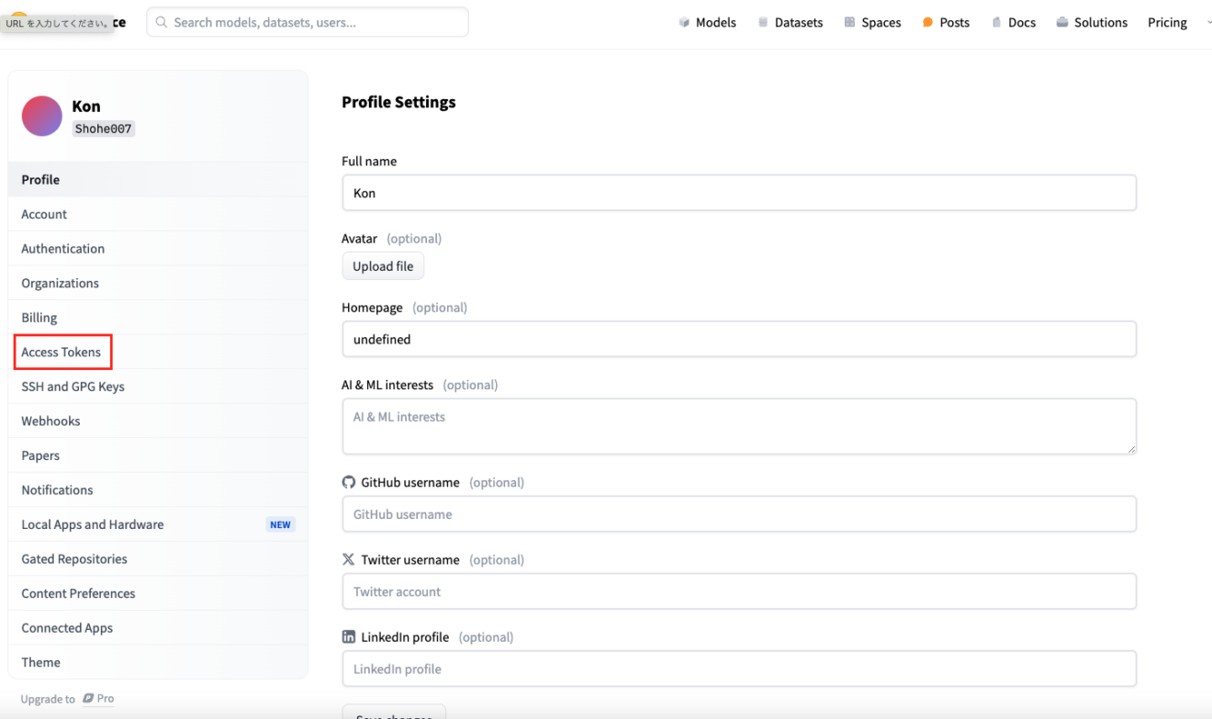The height and width of the screenshot is (719, 1212).
Task: Go to Authentication settings
Action: [62, 249]
